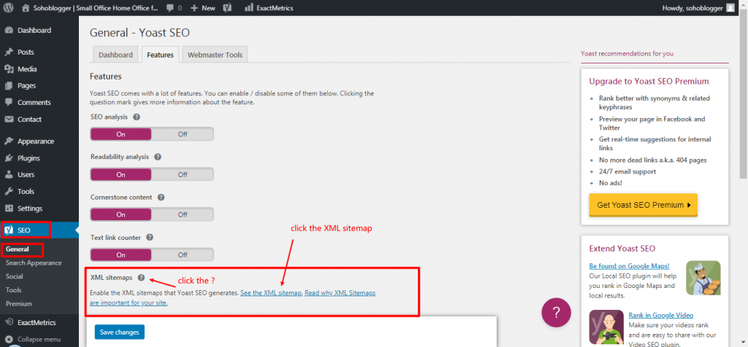748x347 pixels.
Task: Click help icon beside SEO analysis
Action: coord(137,116)
